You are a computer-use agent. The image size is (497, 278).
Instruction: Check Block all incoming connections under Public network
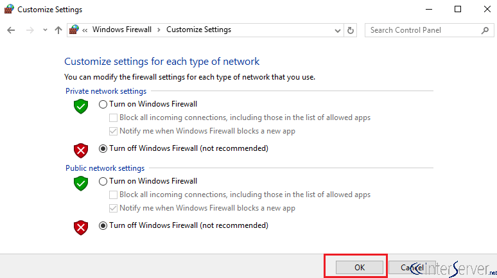click(113, 195)
